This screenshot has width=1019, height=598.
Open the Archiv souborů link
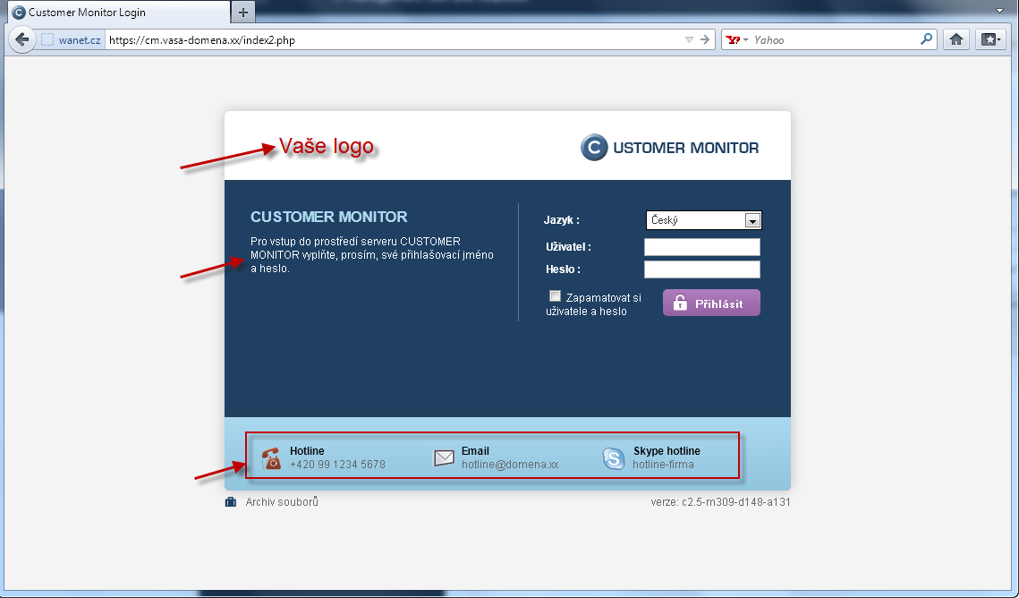pyautogui.click(x=282, y=502)
